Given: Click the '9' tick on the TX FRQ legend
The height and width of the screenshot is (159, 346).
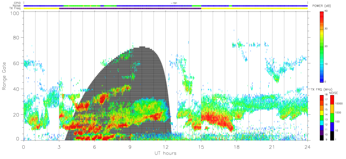Looking at the screenshot, I should click(326, 139).
